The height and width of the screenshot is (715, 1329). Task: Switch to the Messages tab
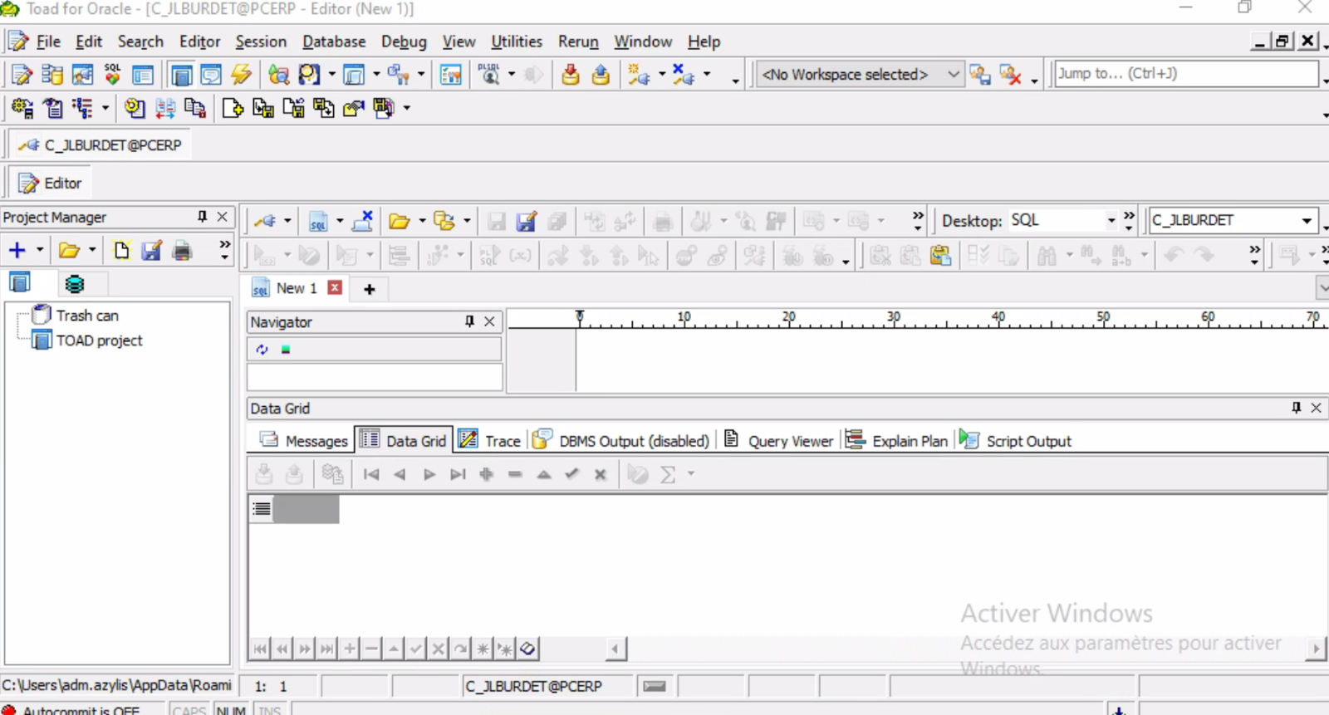[x=303, y=441]
